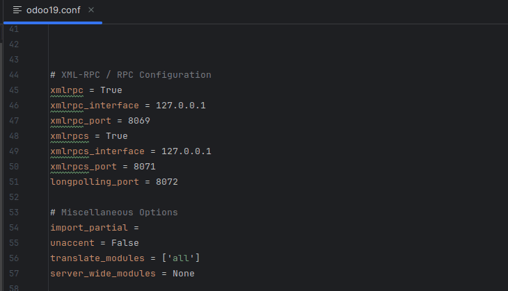The height and width of the screenshot is (291, 508).
Task: Place cursor on 'xmlrpc_interface = 127.0.0.1'
Action: pyautogui.click(x=128, y=106)
